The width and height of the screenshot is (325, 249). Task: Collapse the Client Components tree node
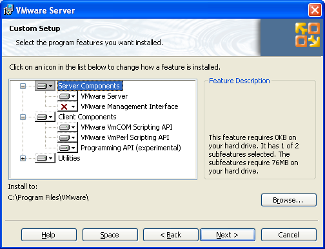[23, 117]
